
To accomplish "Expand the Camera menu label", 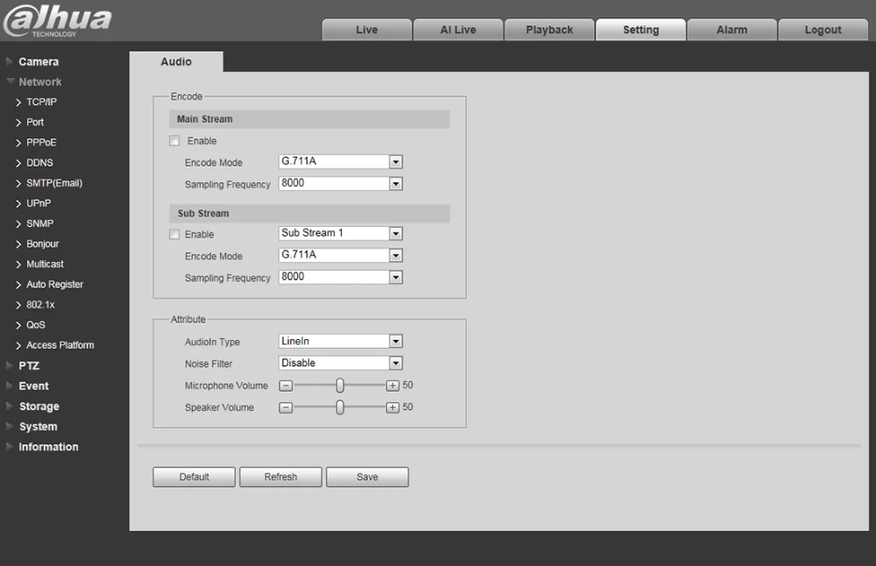I will (x=39, y=61).
